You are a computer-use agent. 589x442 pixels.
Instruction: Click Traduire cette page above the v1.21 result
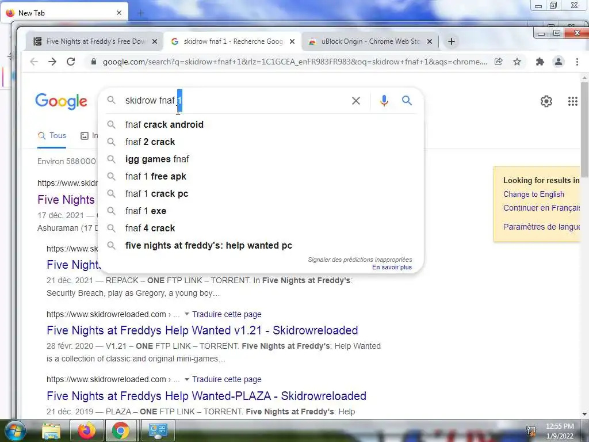pyautogui.click(x=227, y=314)
